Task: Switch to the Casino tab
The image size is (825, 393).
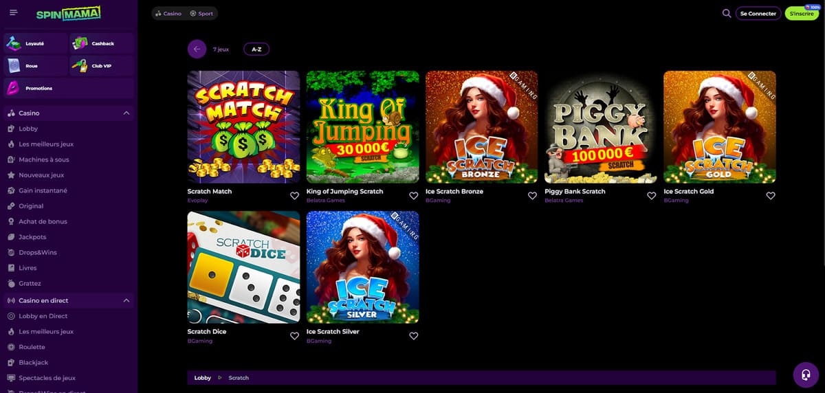Action: coord(168,13)
